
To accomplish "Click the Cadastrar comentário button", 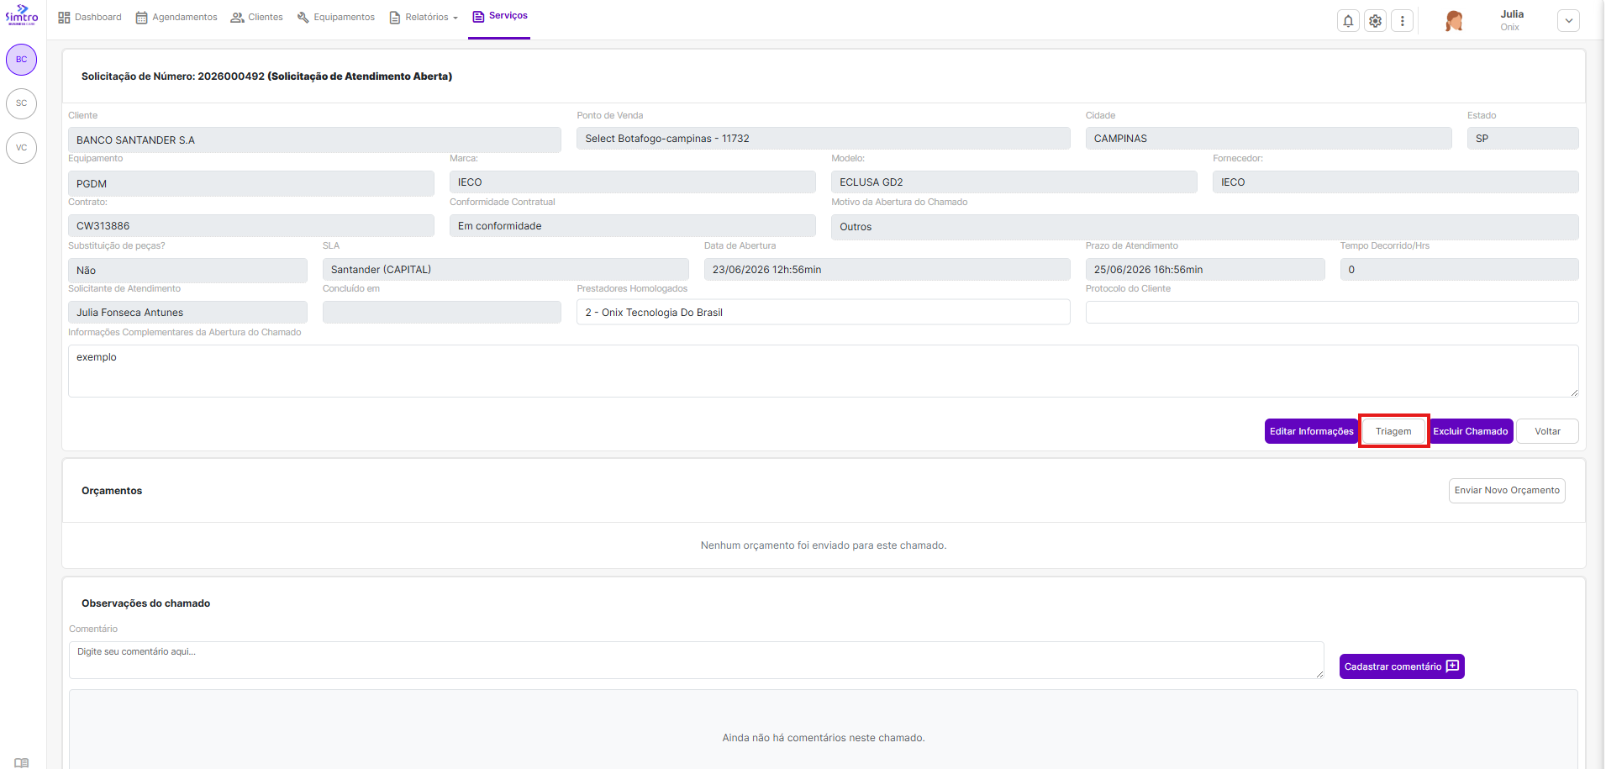I will click(x=1402, y=666).
